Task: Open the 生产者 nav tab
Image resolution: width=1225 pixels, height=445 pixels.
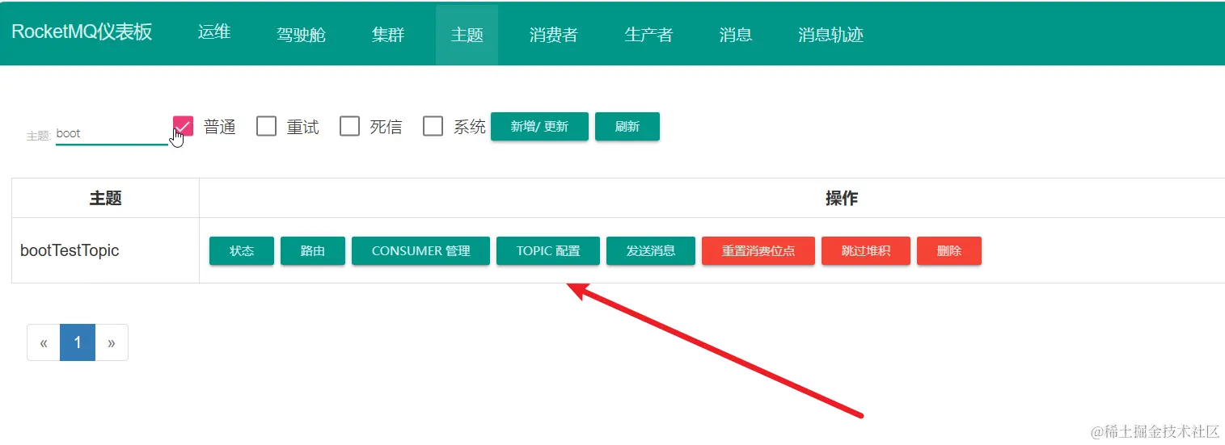Action: pyautogui.click(x=648, y=35)
